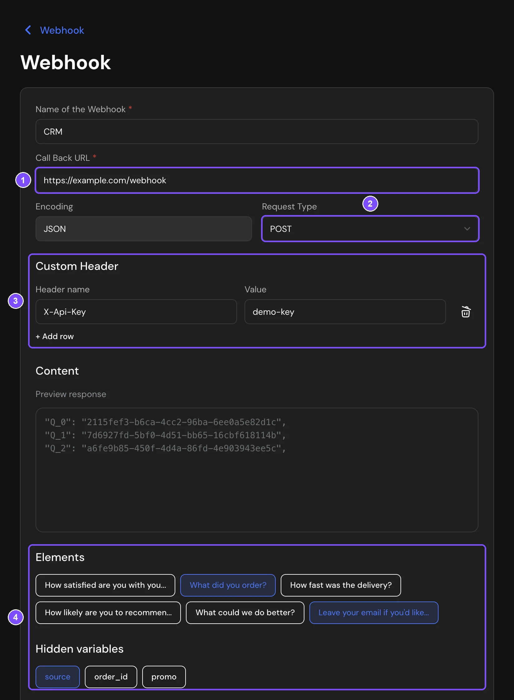Screen dimensions: 514x700
Task: Click the Preview response label
Action: tap(71, 394)
